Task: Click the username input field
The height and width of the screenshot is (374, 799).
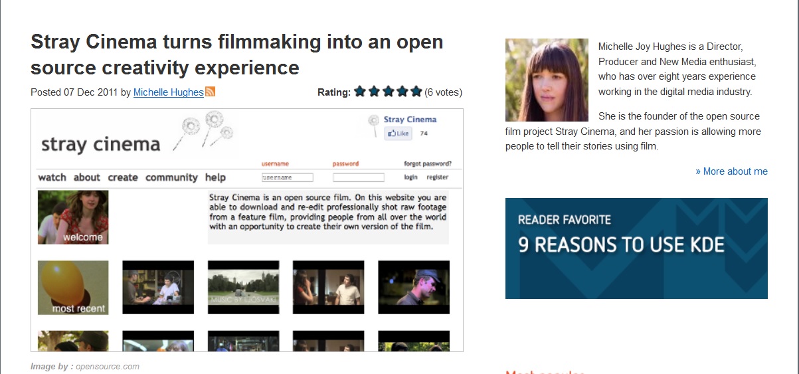Action: click(287, 177)
